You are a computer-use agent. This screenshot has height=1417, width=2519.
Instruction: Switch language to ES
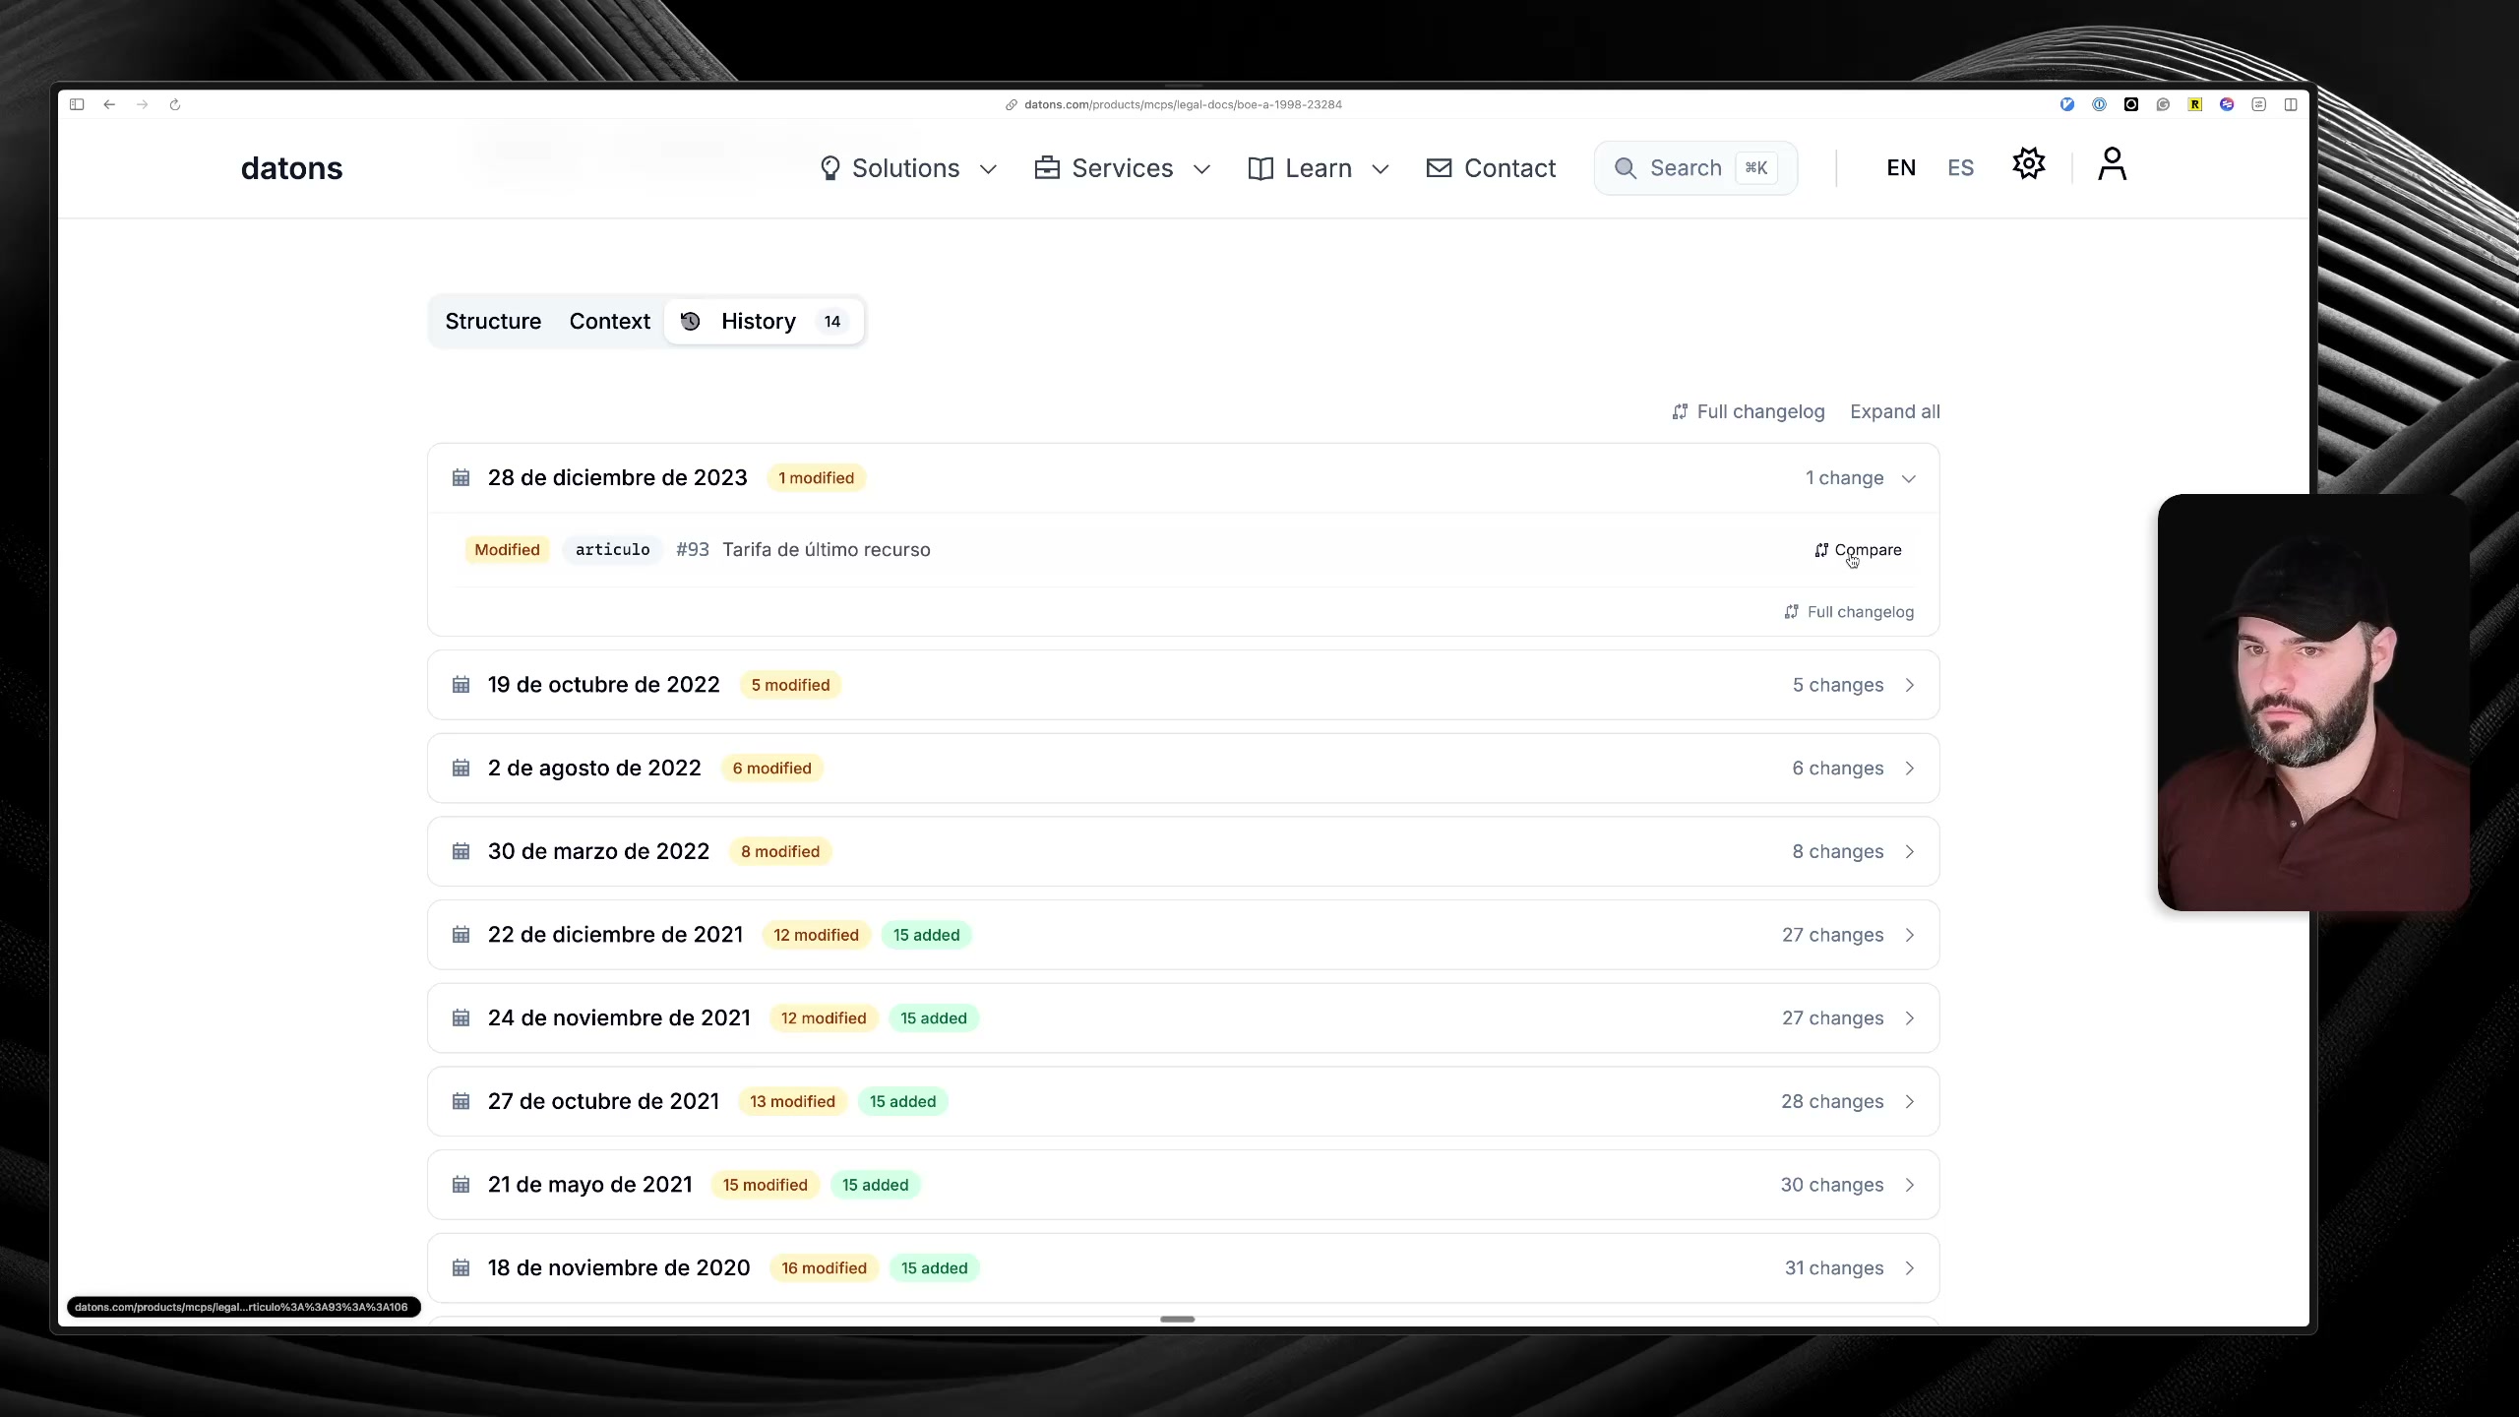coord(1960,168)
